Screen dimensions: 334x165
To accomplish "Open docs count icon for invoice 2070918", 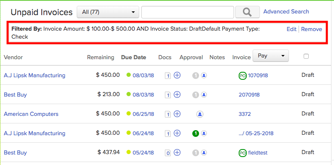I will click(x=168, y=95).
